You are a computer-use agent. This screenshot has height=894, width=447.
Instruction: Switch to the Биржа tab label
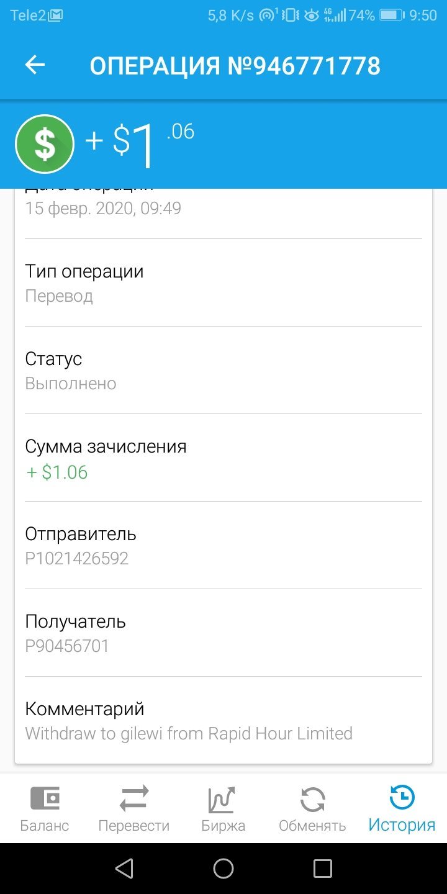click(223, 826)
